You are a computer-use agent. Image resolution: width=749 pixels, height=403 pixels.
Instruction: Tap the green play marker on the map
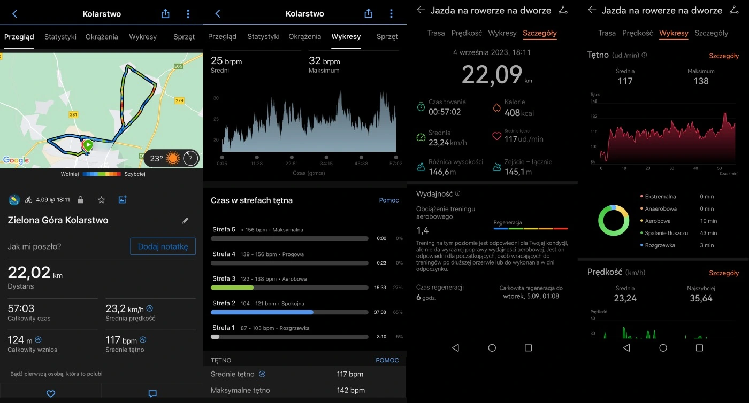point(88,145)
